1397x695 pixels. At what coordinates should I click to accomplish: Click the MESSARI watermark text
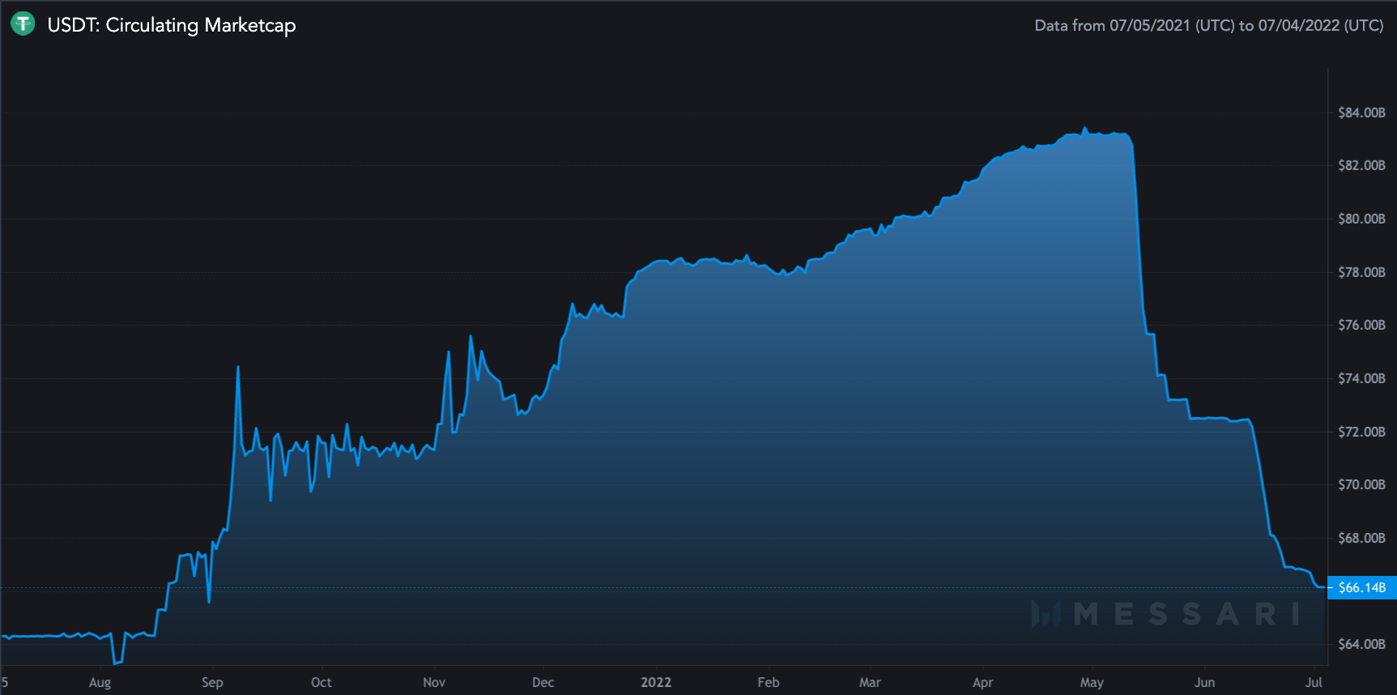tap(1186, 614)
